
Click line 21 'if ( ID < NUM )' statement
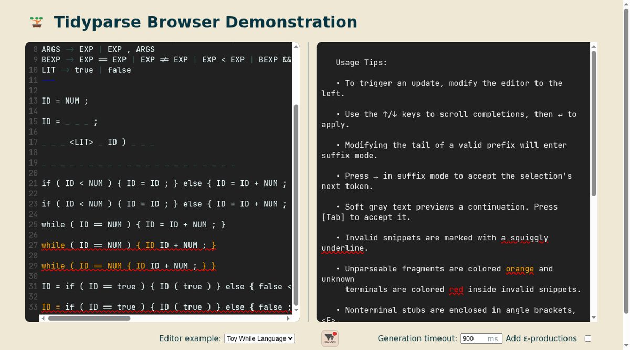[164, 183]
